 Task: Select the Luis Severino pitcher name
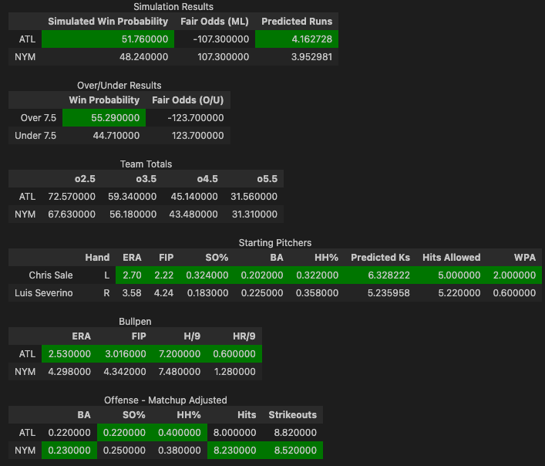click(x=44, y=293)
